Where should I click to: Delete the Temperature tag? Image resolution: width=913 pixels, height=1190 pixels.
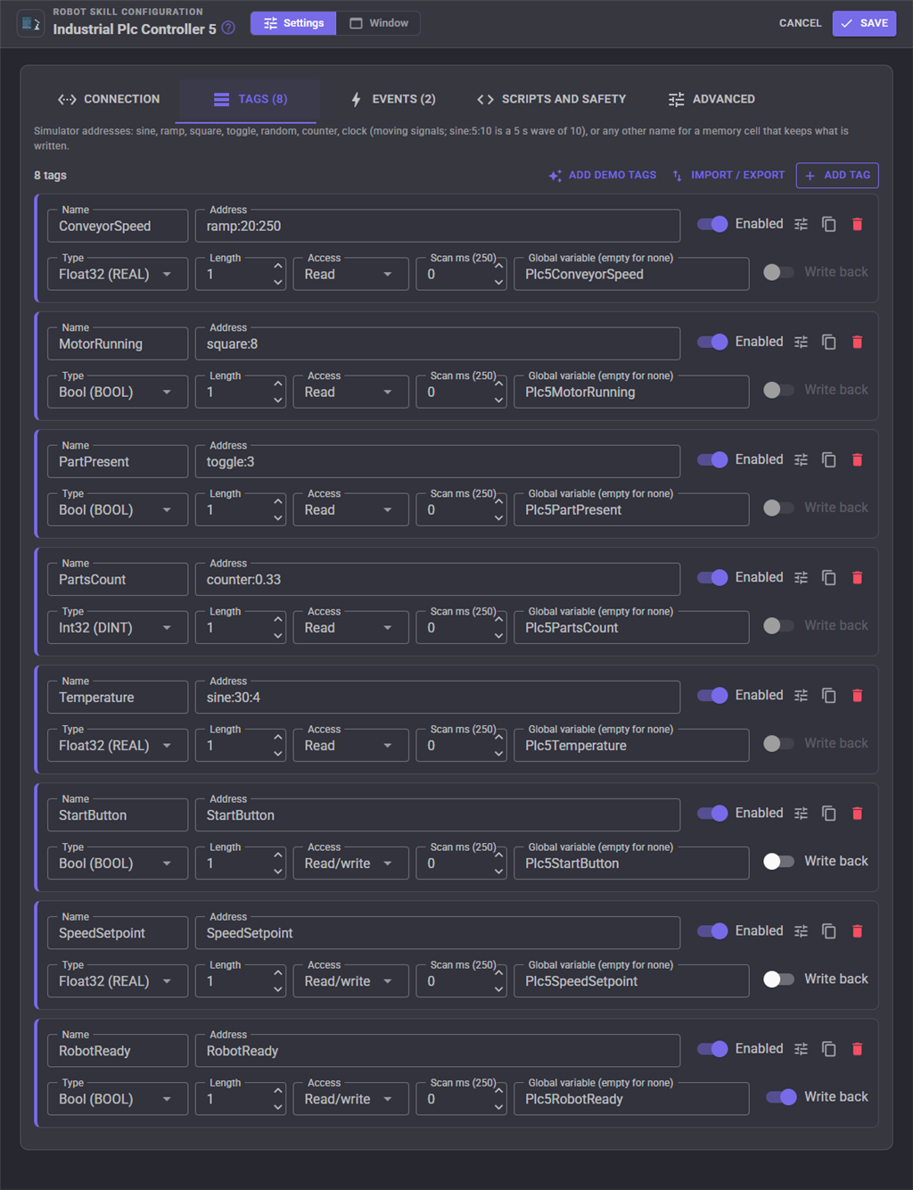pyautogui.click(x=858, y=695)
